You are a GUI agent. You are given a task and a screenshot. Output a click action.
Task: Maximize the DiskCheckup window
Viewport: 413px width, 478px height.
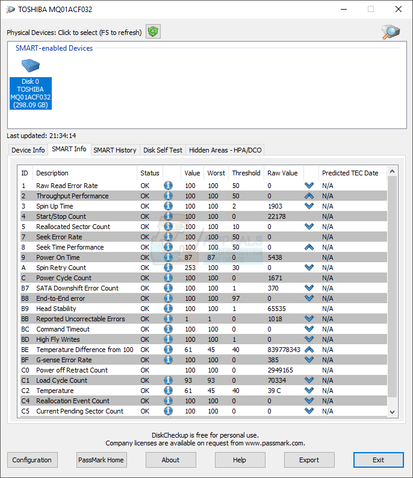point(371,9)
